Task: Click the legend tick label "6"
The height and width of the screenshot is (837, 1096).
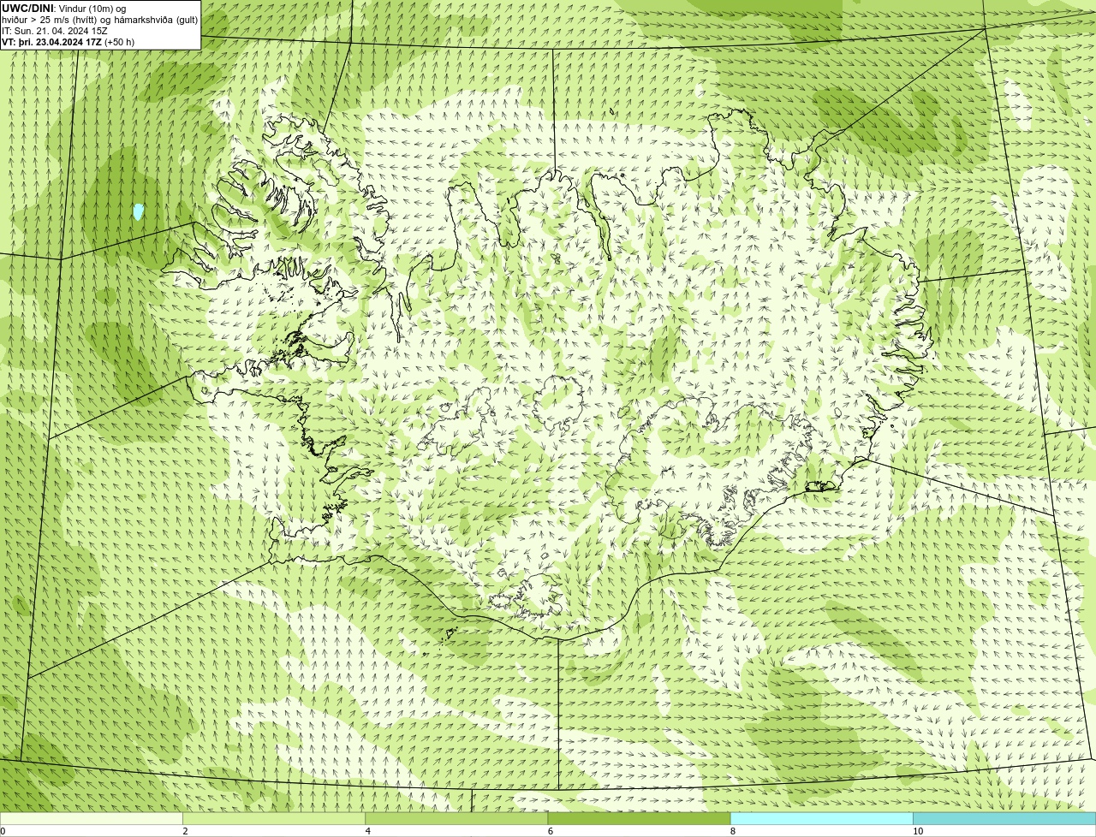Action: click(x=550, y=831)
